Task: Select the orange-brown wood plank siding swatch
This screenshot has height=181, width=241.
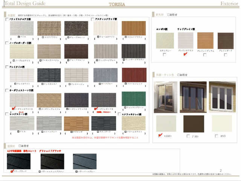Action: point(133,28)
